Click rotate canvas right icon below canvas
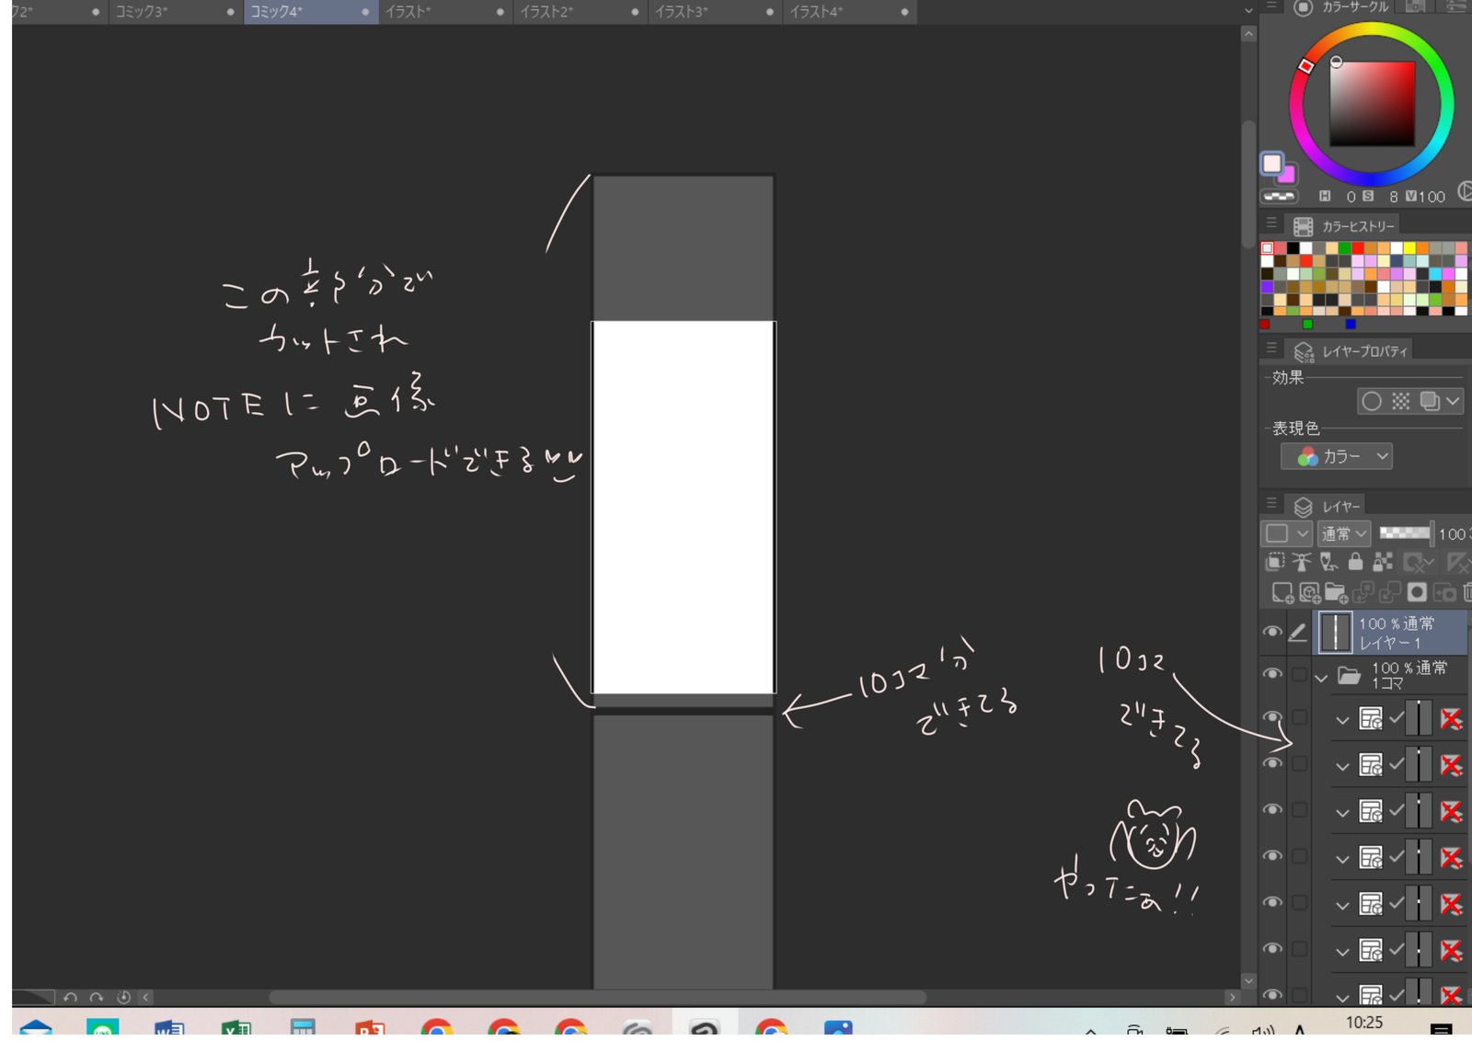Viewport: 1472px width, 1041px height. pyautogui.click(x=97, y=997)
